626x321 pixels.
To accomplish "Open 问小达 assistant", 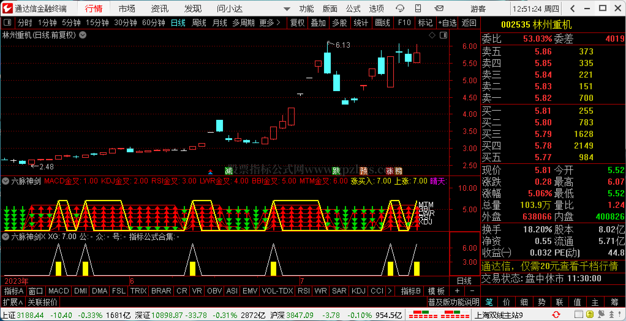I will 229,9.
